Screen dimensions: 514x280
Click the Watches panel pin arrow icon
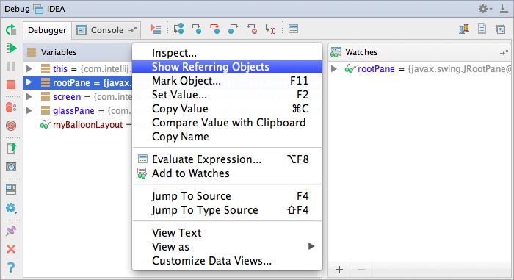tap(504, 52)
